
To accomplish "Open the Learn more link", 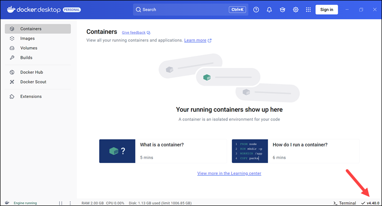I will (x=195, y=40).
